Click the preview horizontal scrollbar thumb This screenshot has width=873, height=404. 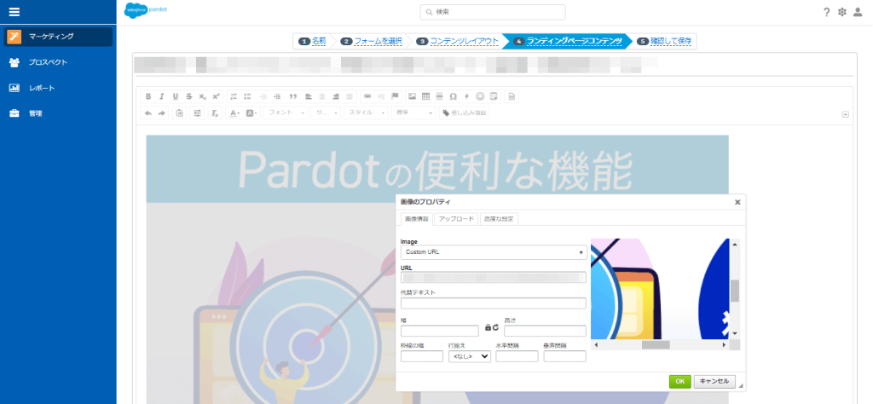[656, 345]
